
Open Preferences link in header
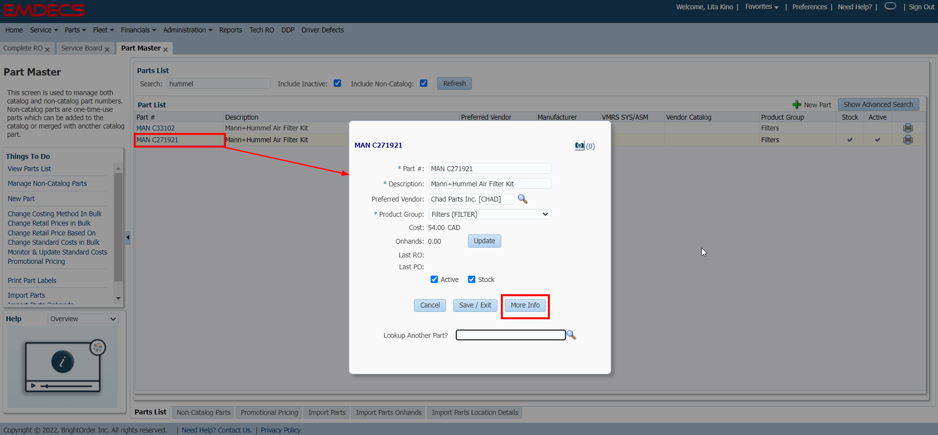click(x=810, y=7)
